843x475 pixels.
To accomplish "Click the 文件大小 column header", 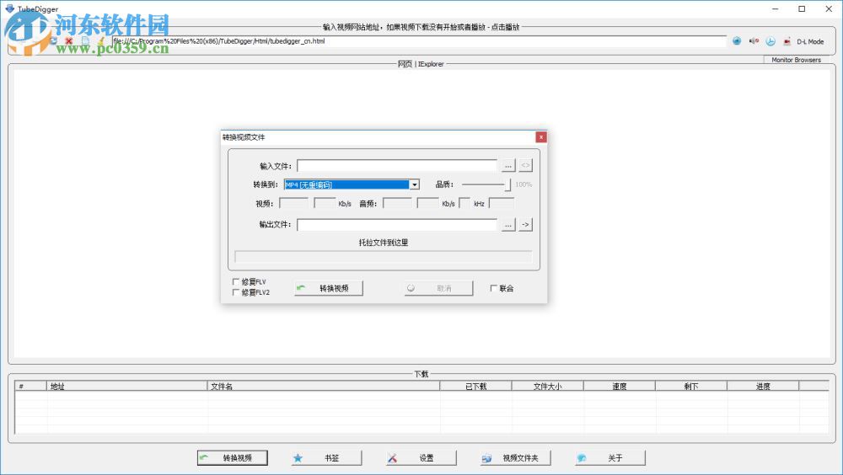I will click(547, 386).
